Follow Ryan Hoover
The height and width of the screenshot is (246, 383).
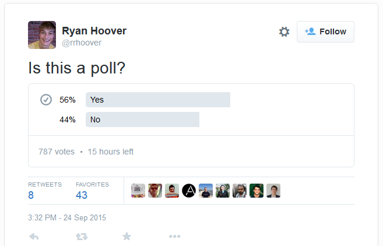click(325, 31)
